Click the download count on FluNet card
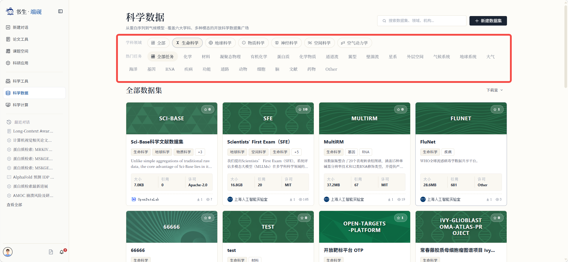This screenshot has height=262, width=568. (489, 199)
